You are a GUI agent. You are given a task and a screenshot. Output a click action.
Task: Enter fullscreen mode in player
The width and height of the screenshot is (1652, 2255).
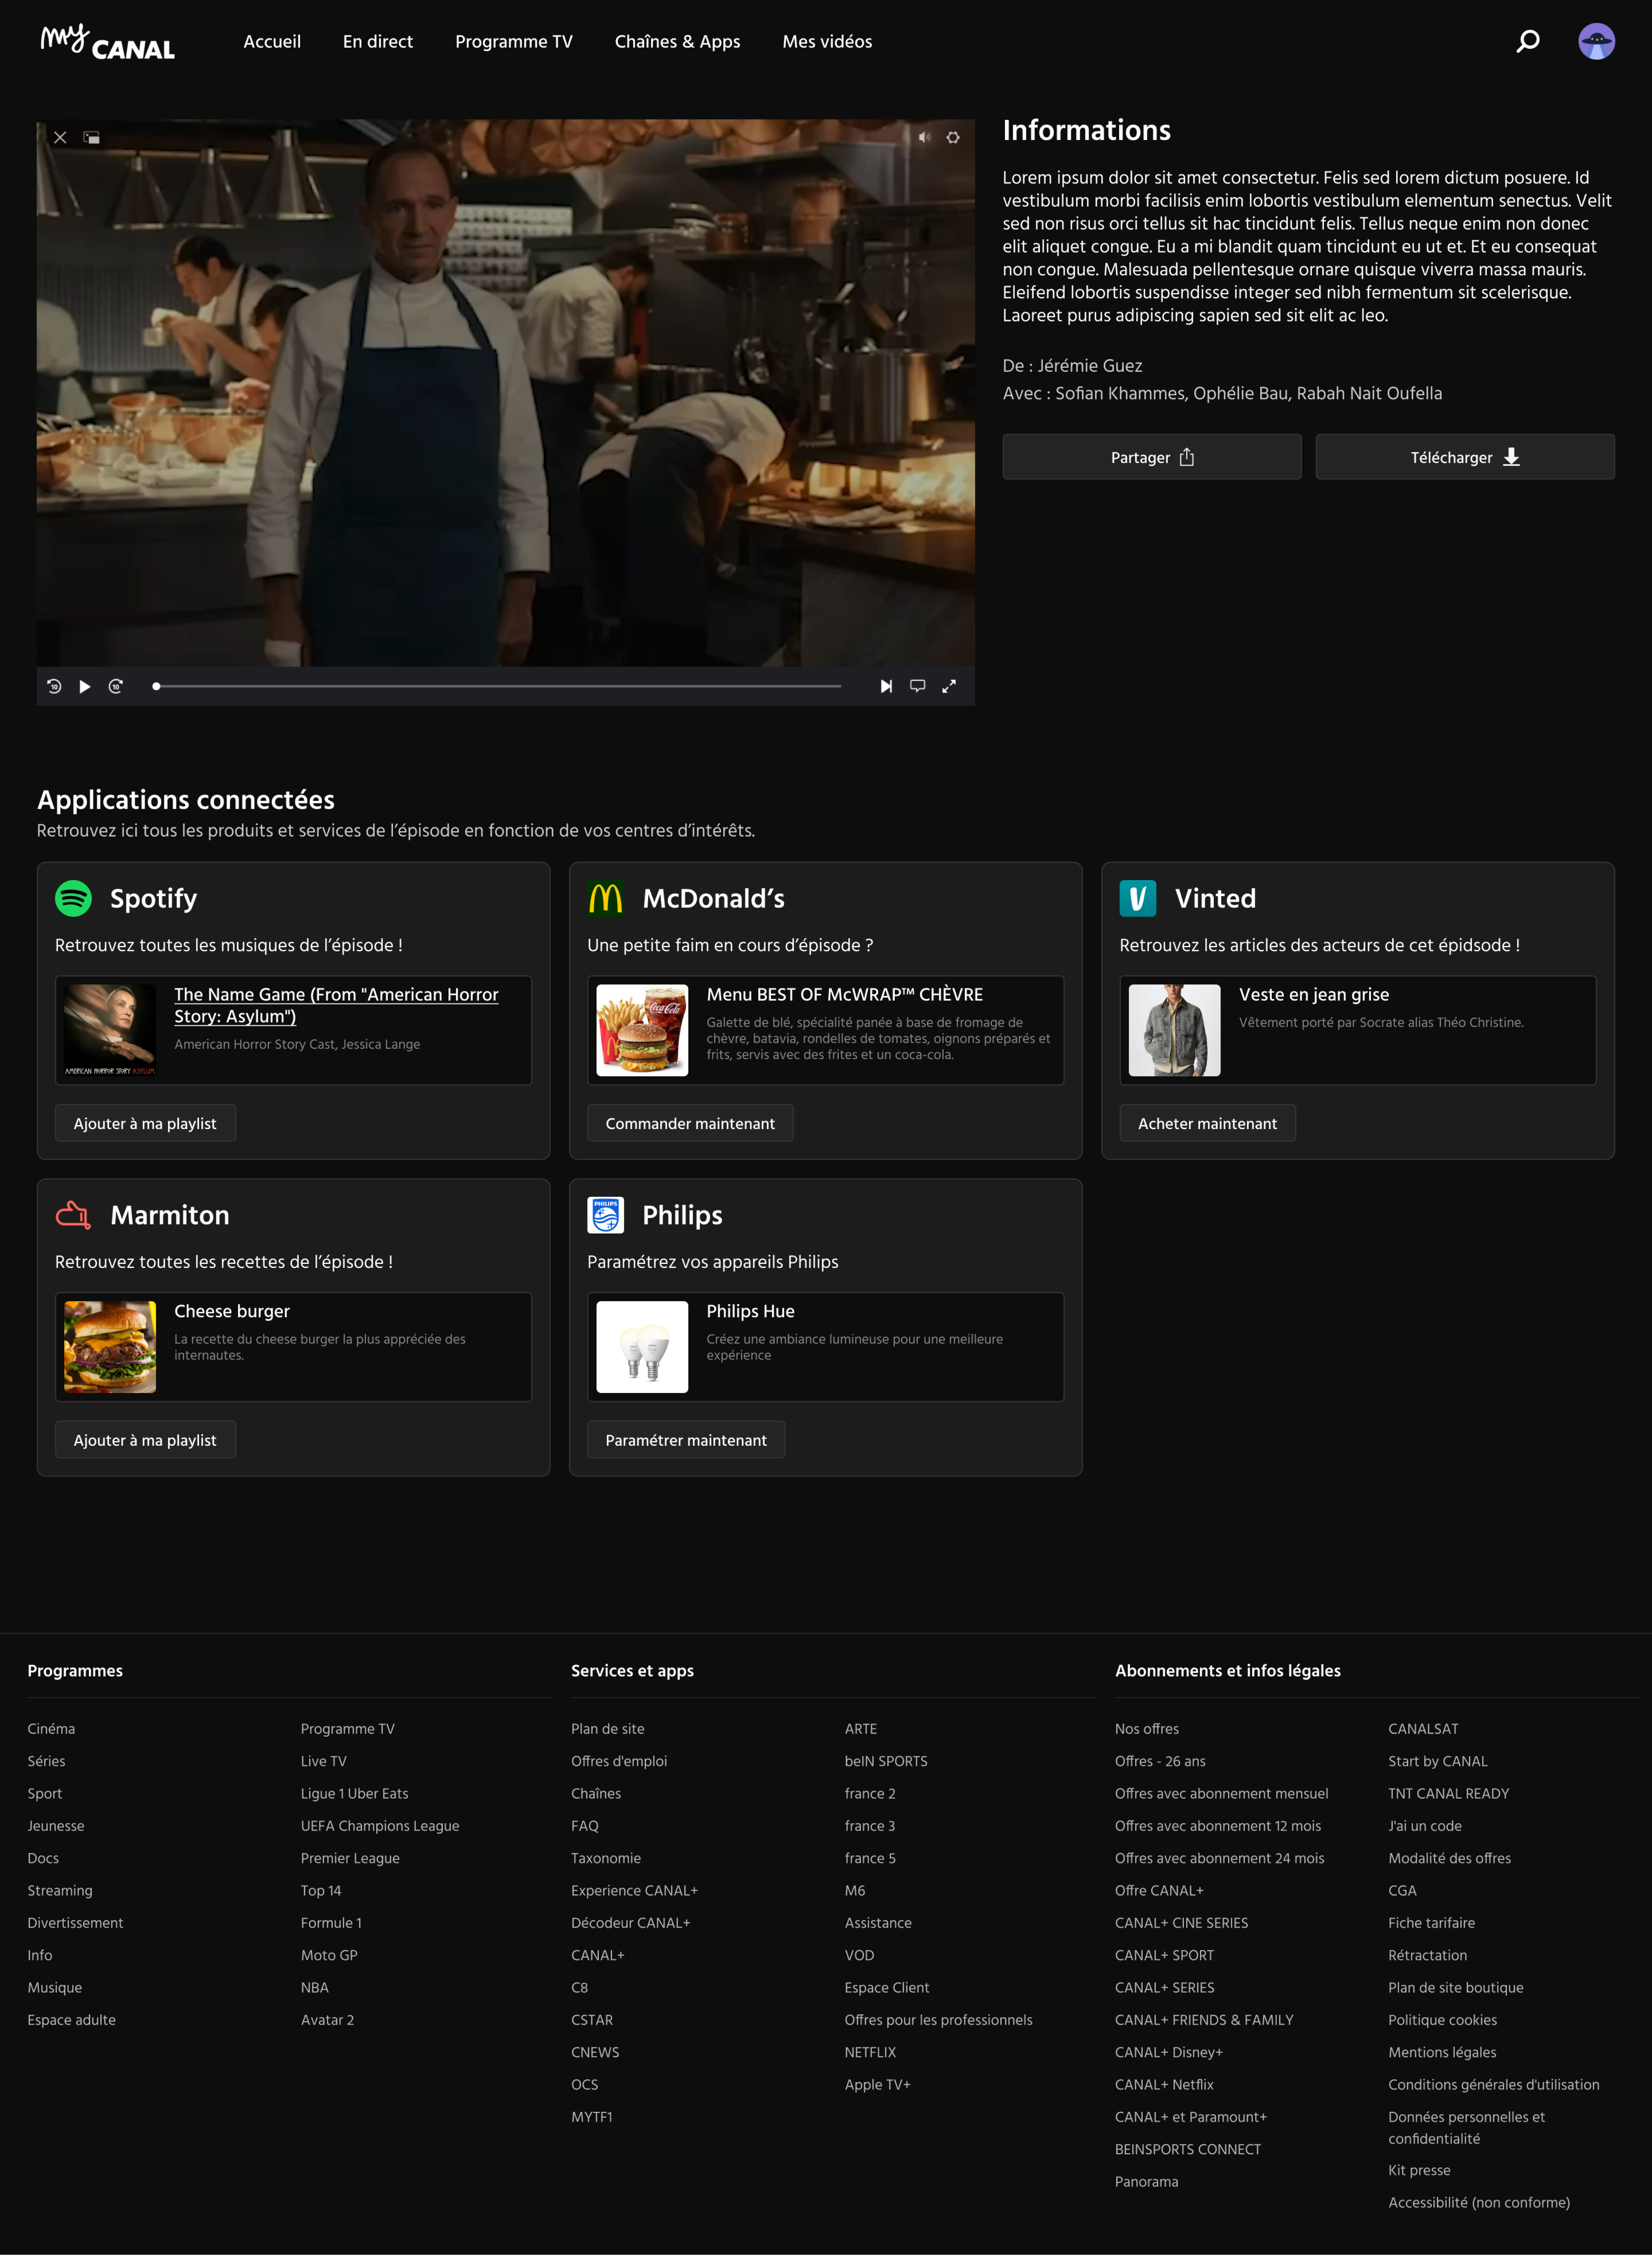click(x=949, y=686)
